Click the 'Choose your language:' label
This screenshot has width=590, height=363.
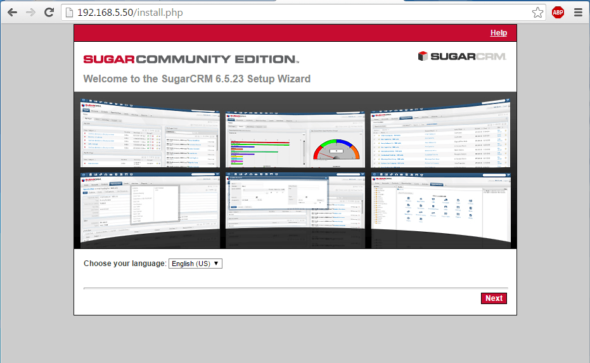125,264
